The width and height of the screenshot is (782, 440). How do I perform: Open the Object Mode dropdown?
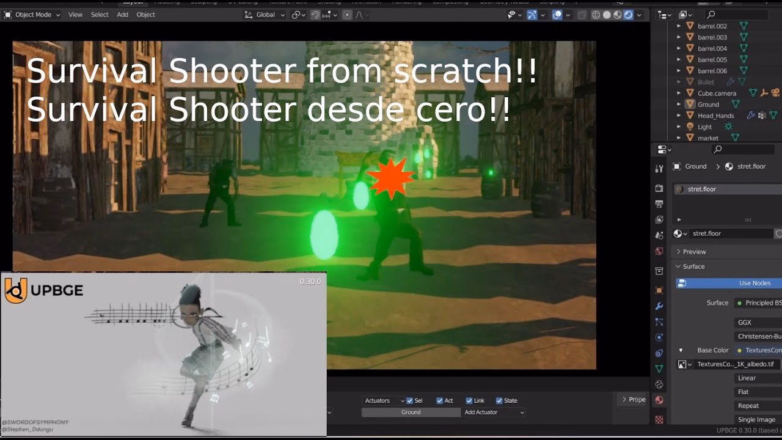point(32,15)
